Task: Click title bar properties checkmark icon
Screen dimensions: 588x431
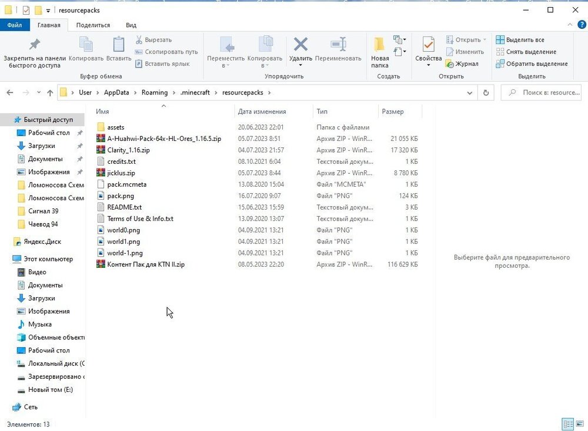Action: pos(26,10)
